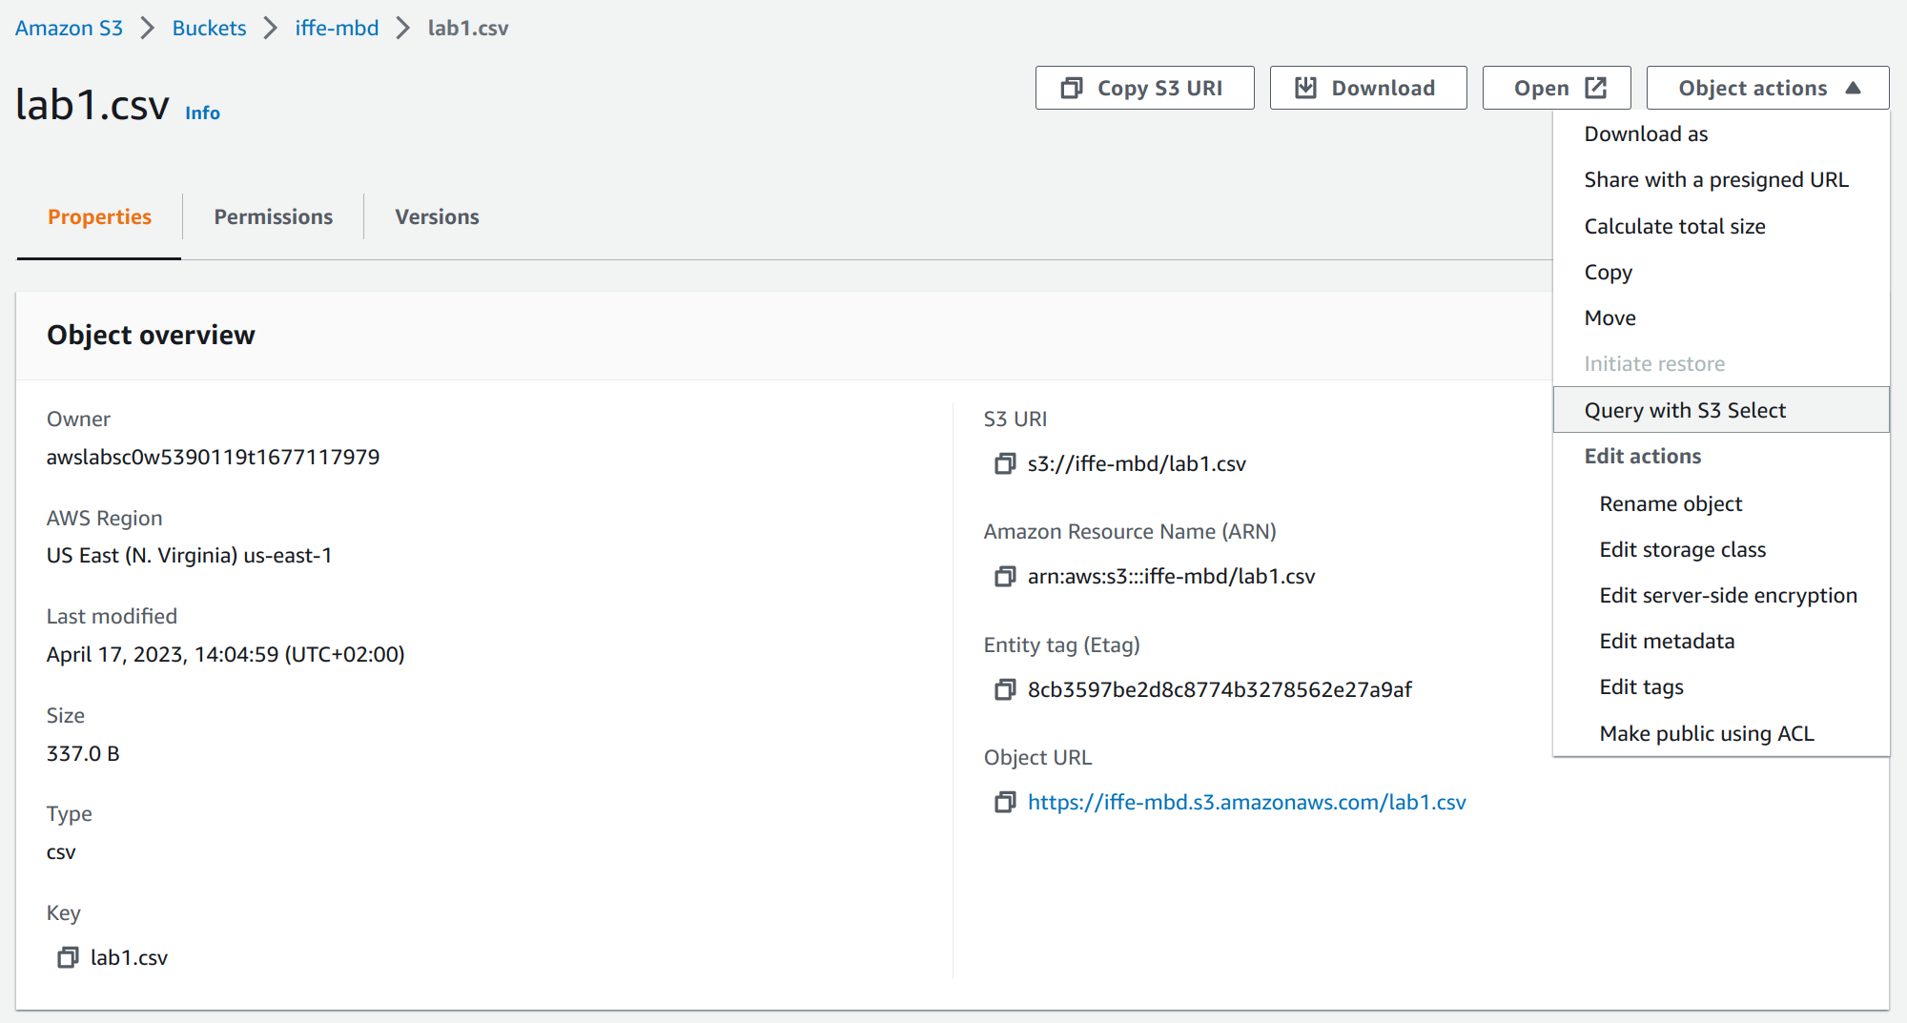Switch to the Permissions tab

[x=273, y=216]
